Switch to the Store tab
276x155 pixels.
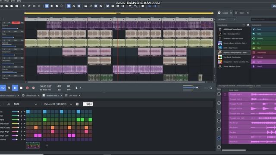242,13
